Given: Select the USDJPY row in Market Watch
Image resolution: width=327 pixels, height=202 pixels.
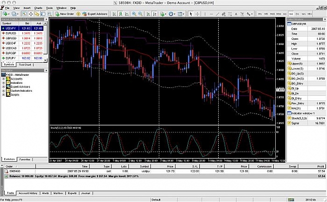Looking at the screenshot, I should 22,28.
